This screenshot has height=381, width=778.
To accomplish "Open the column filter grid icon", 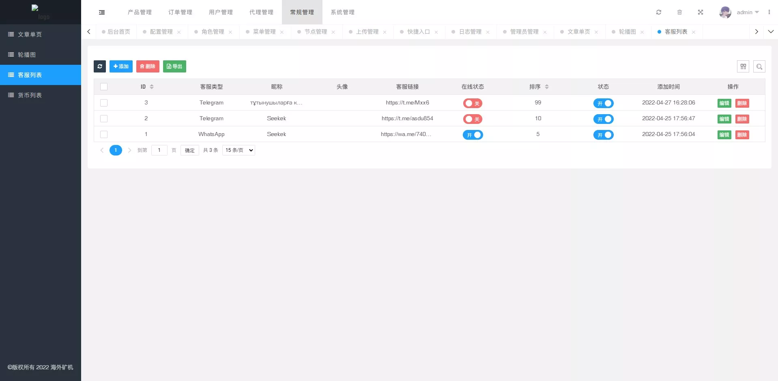I will pyautogui.click(x=743, y=66).
